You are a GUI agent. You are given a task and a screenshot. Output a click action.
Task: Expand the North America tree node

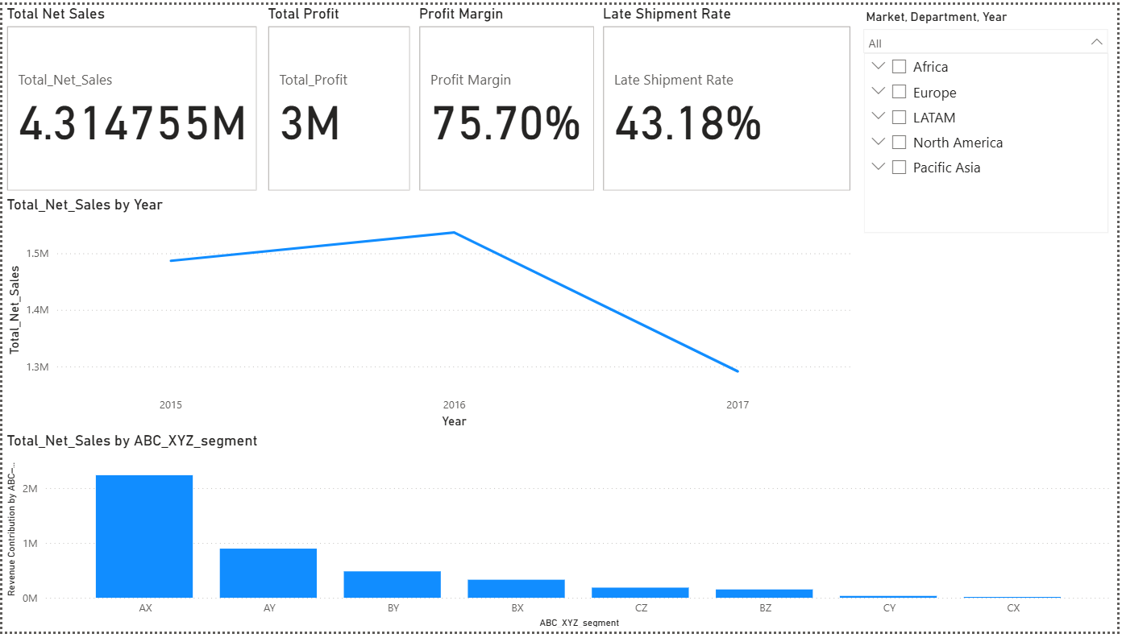[x=879, y=142]
